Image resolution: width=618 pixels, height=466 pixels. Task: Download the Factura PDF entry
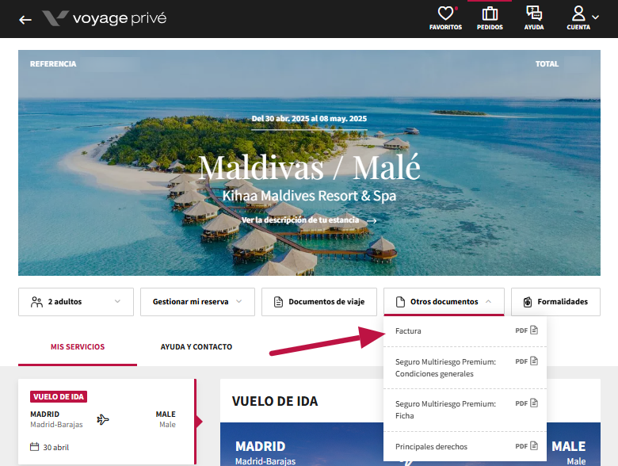[465, 331]
